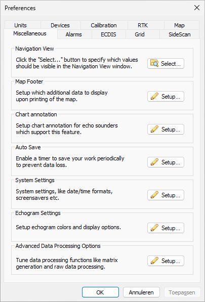Screen dimensions: 205x302
Task: Click the pencil icon for System Settings
Action: tap(154, 195)
